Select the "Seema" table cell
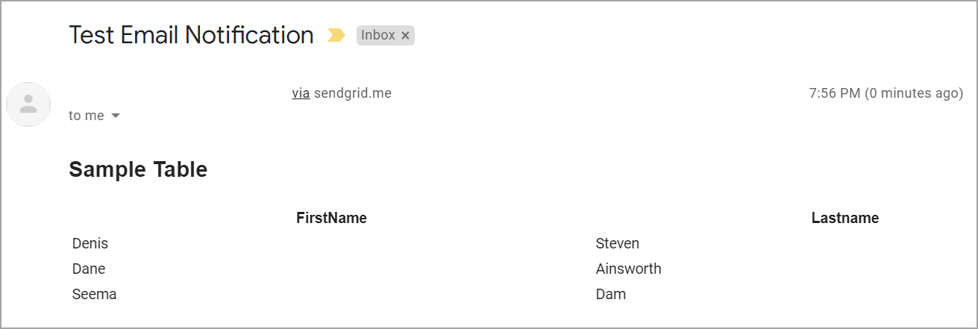Viewport: 978px width, 329px height. point(94,294)
